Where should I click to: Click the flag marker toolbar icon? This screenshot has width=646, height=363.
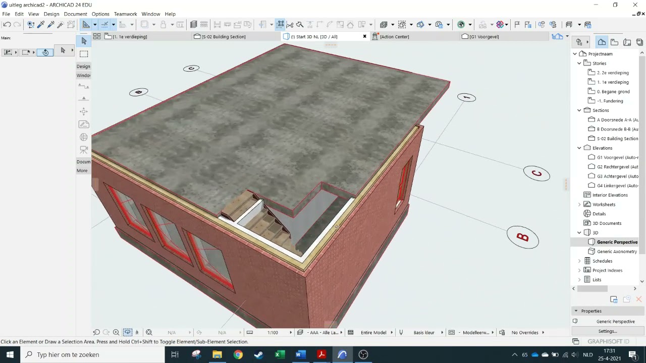coord(517,24)
